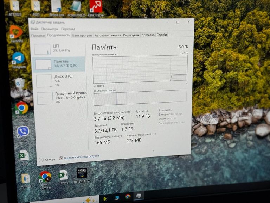Image resolution: width=270 pixels, height=203 pixels.
Task: Switch to the Автозавантаження tab
Action: pos(108,35)
